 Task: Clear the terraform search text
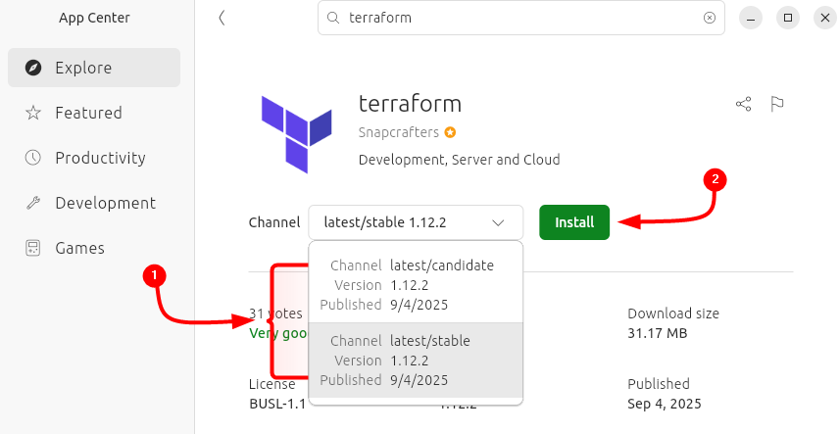[710, 18]
